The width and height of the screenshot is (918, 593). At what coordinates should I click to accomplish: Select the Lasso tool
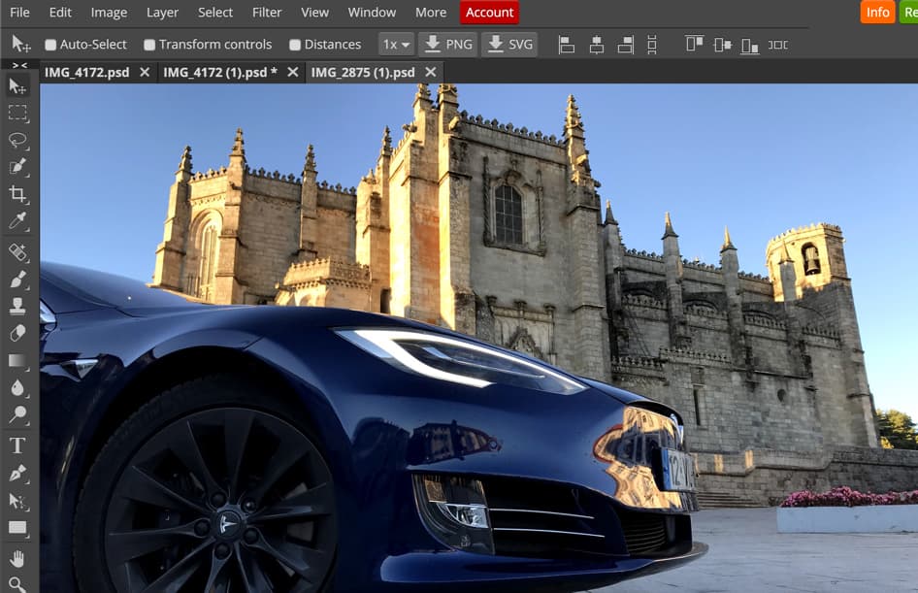tap(17, 141)
